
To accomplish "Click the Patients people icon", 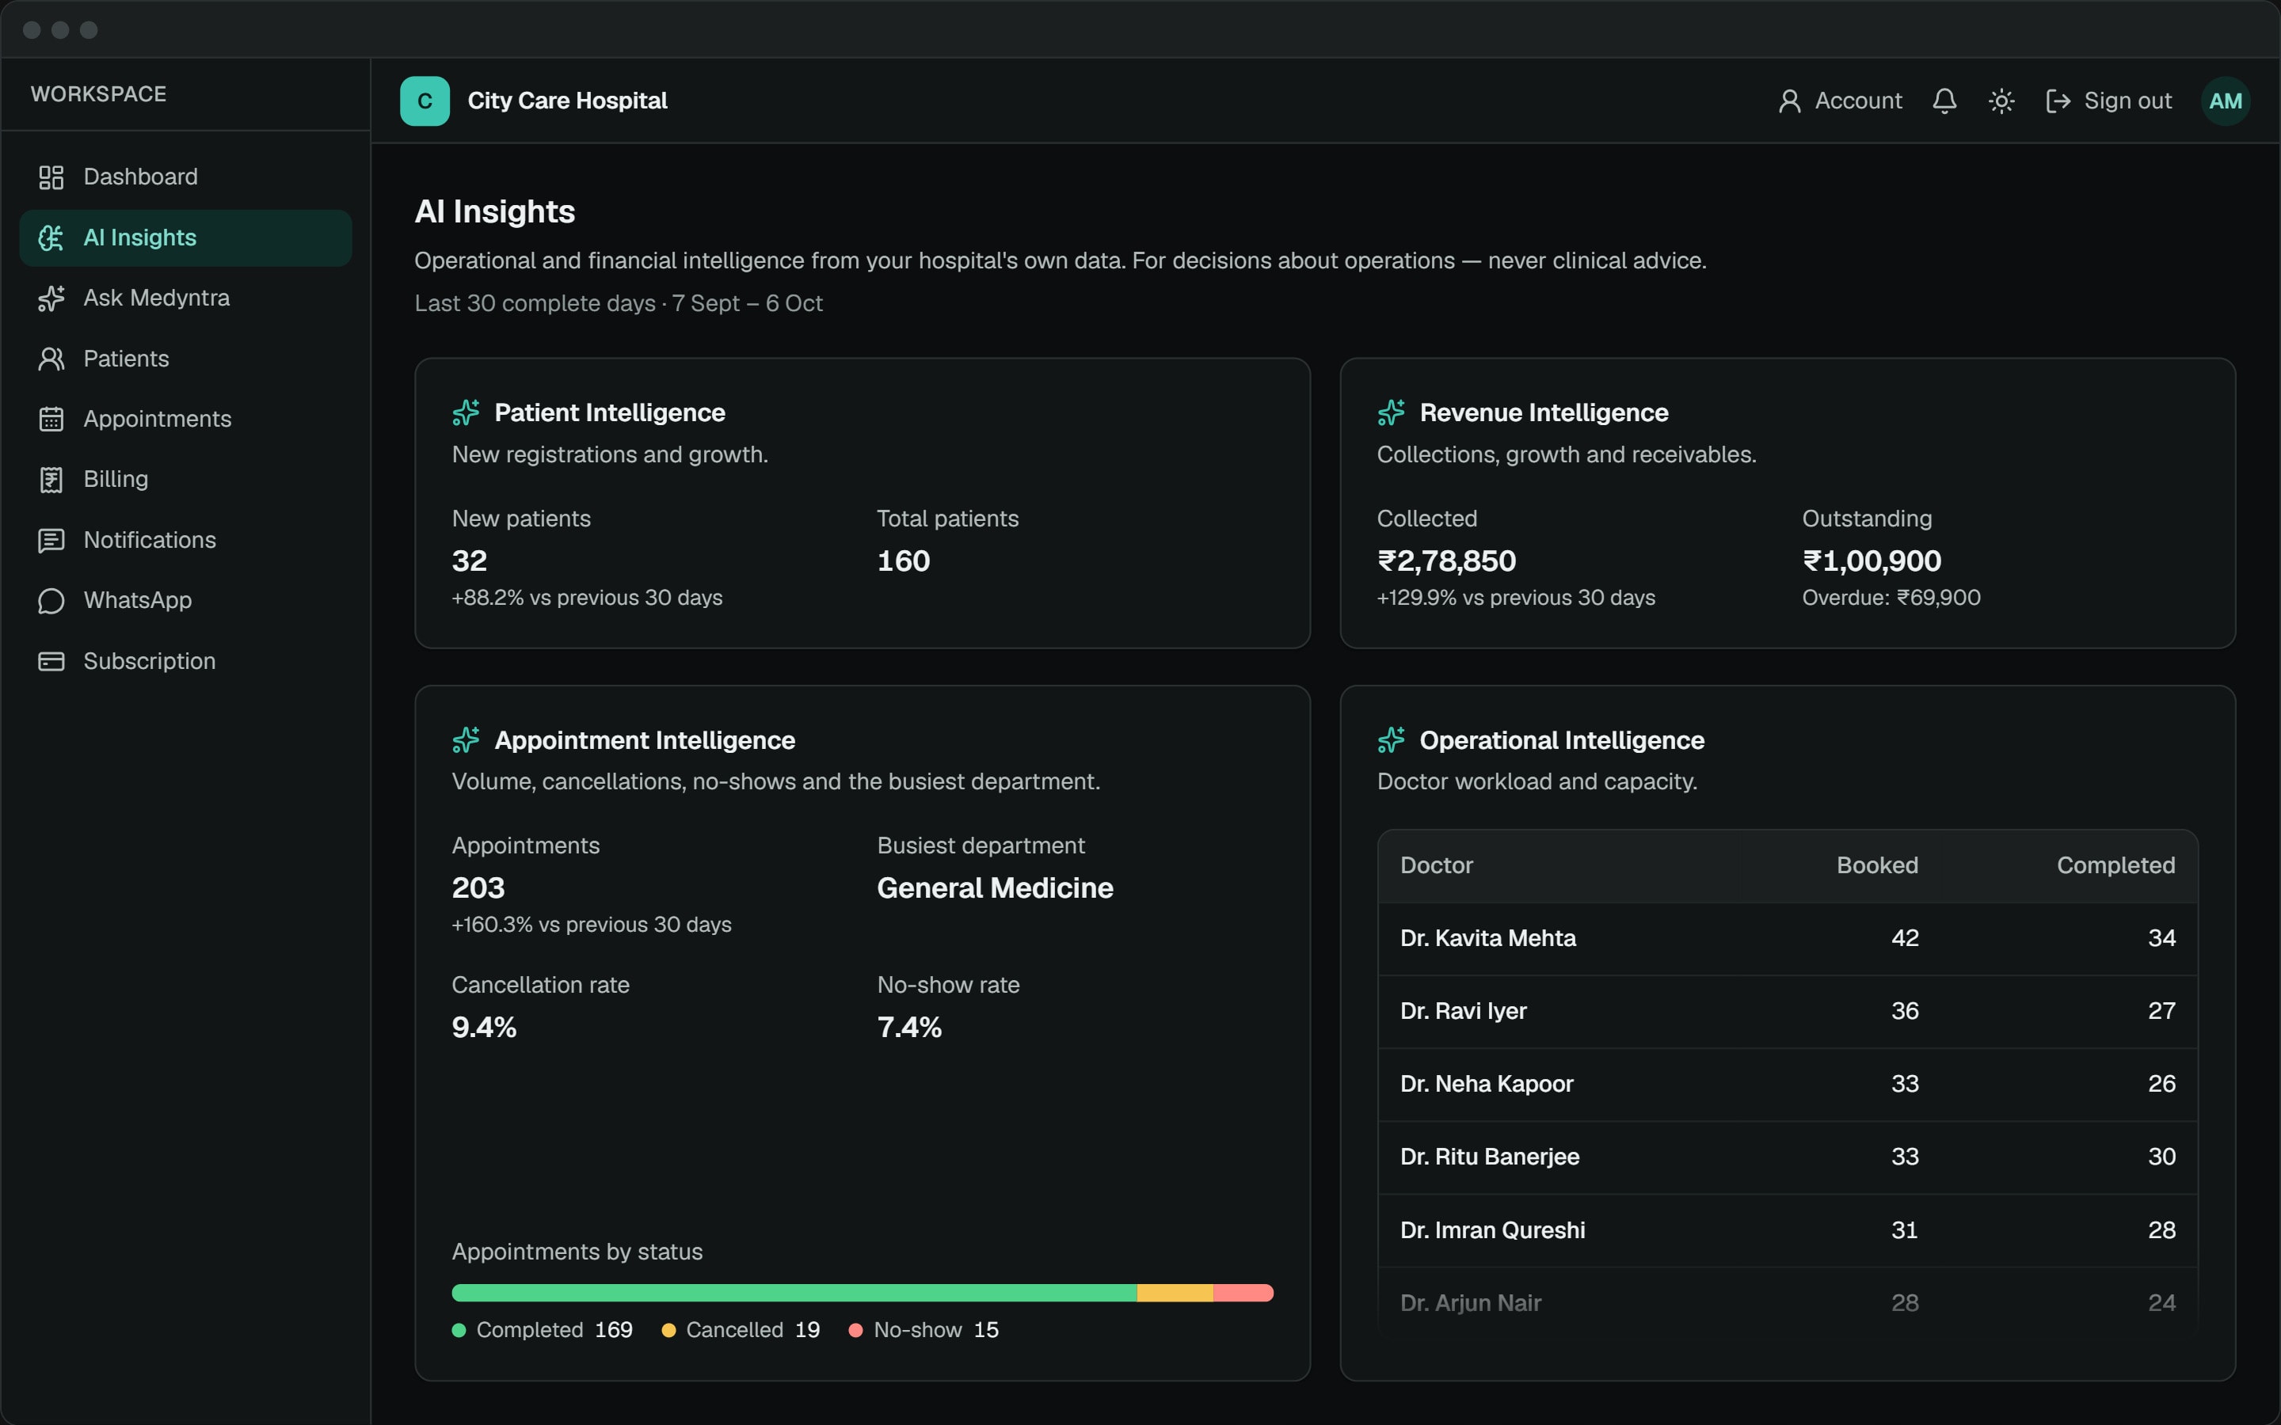I will pos(51,358).
